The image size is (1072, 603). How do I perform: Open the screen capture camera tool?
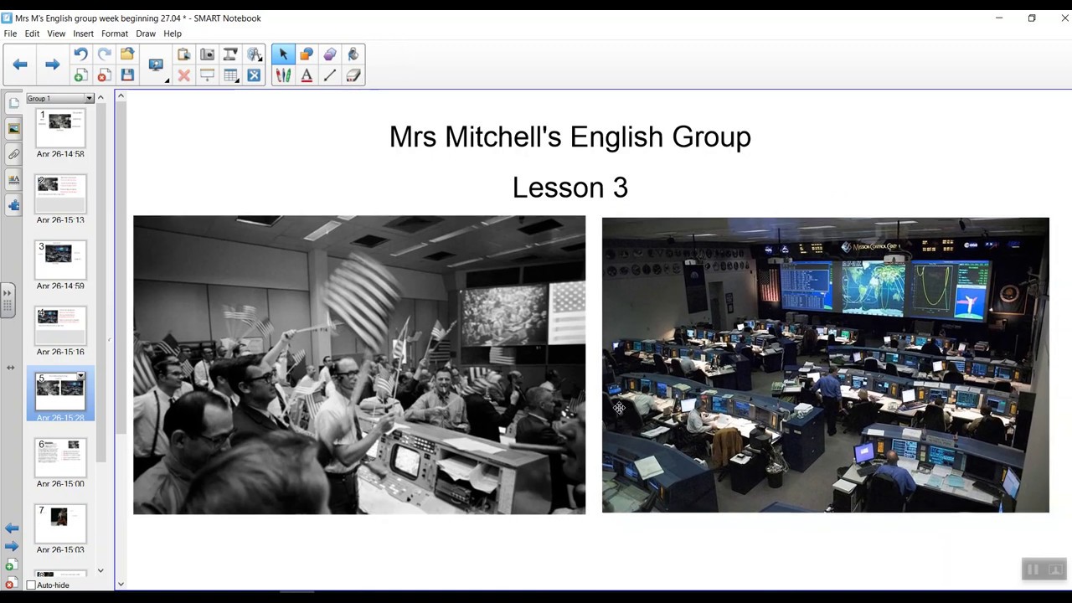(207, 54)
